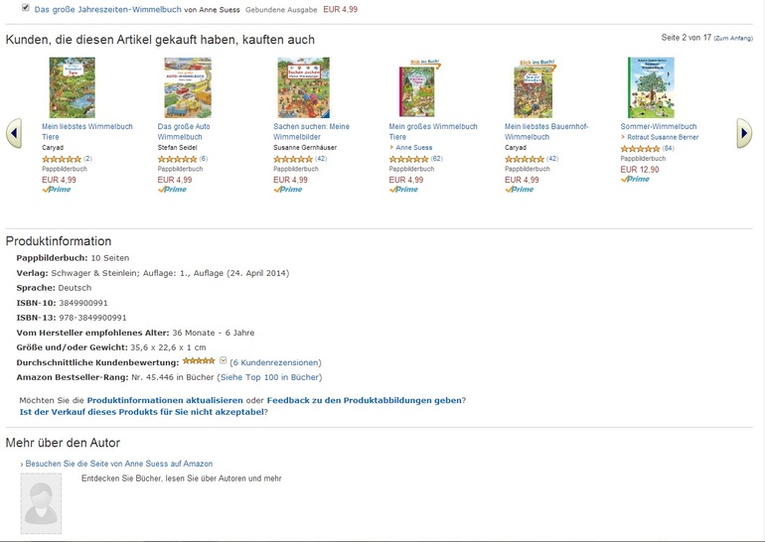Click star rating of Sommer-Wimmelbuch

point(639,148)
